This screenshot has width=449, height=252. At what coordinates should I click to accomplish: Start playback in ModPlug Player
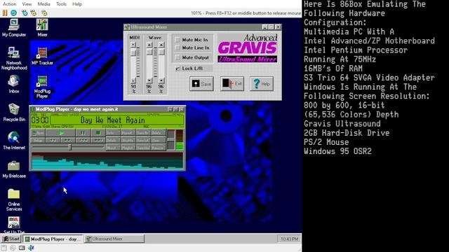(61, 133)
